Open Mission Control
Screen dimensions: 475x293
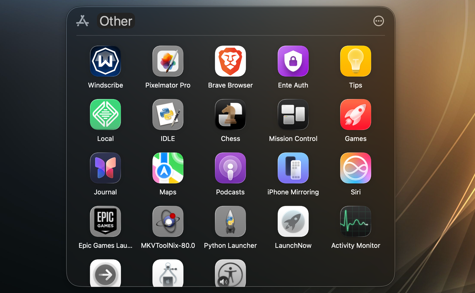293,115
